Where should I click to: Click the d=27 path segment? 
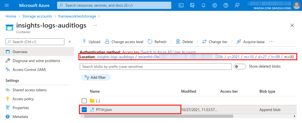click(263, 57)
